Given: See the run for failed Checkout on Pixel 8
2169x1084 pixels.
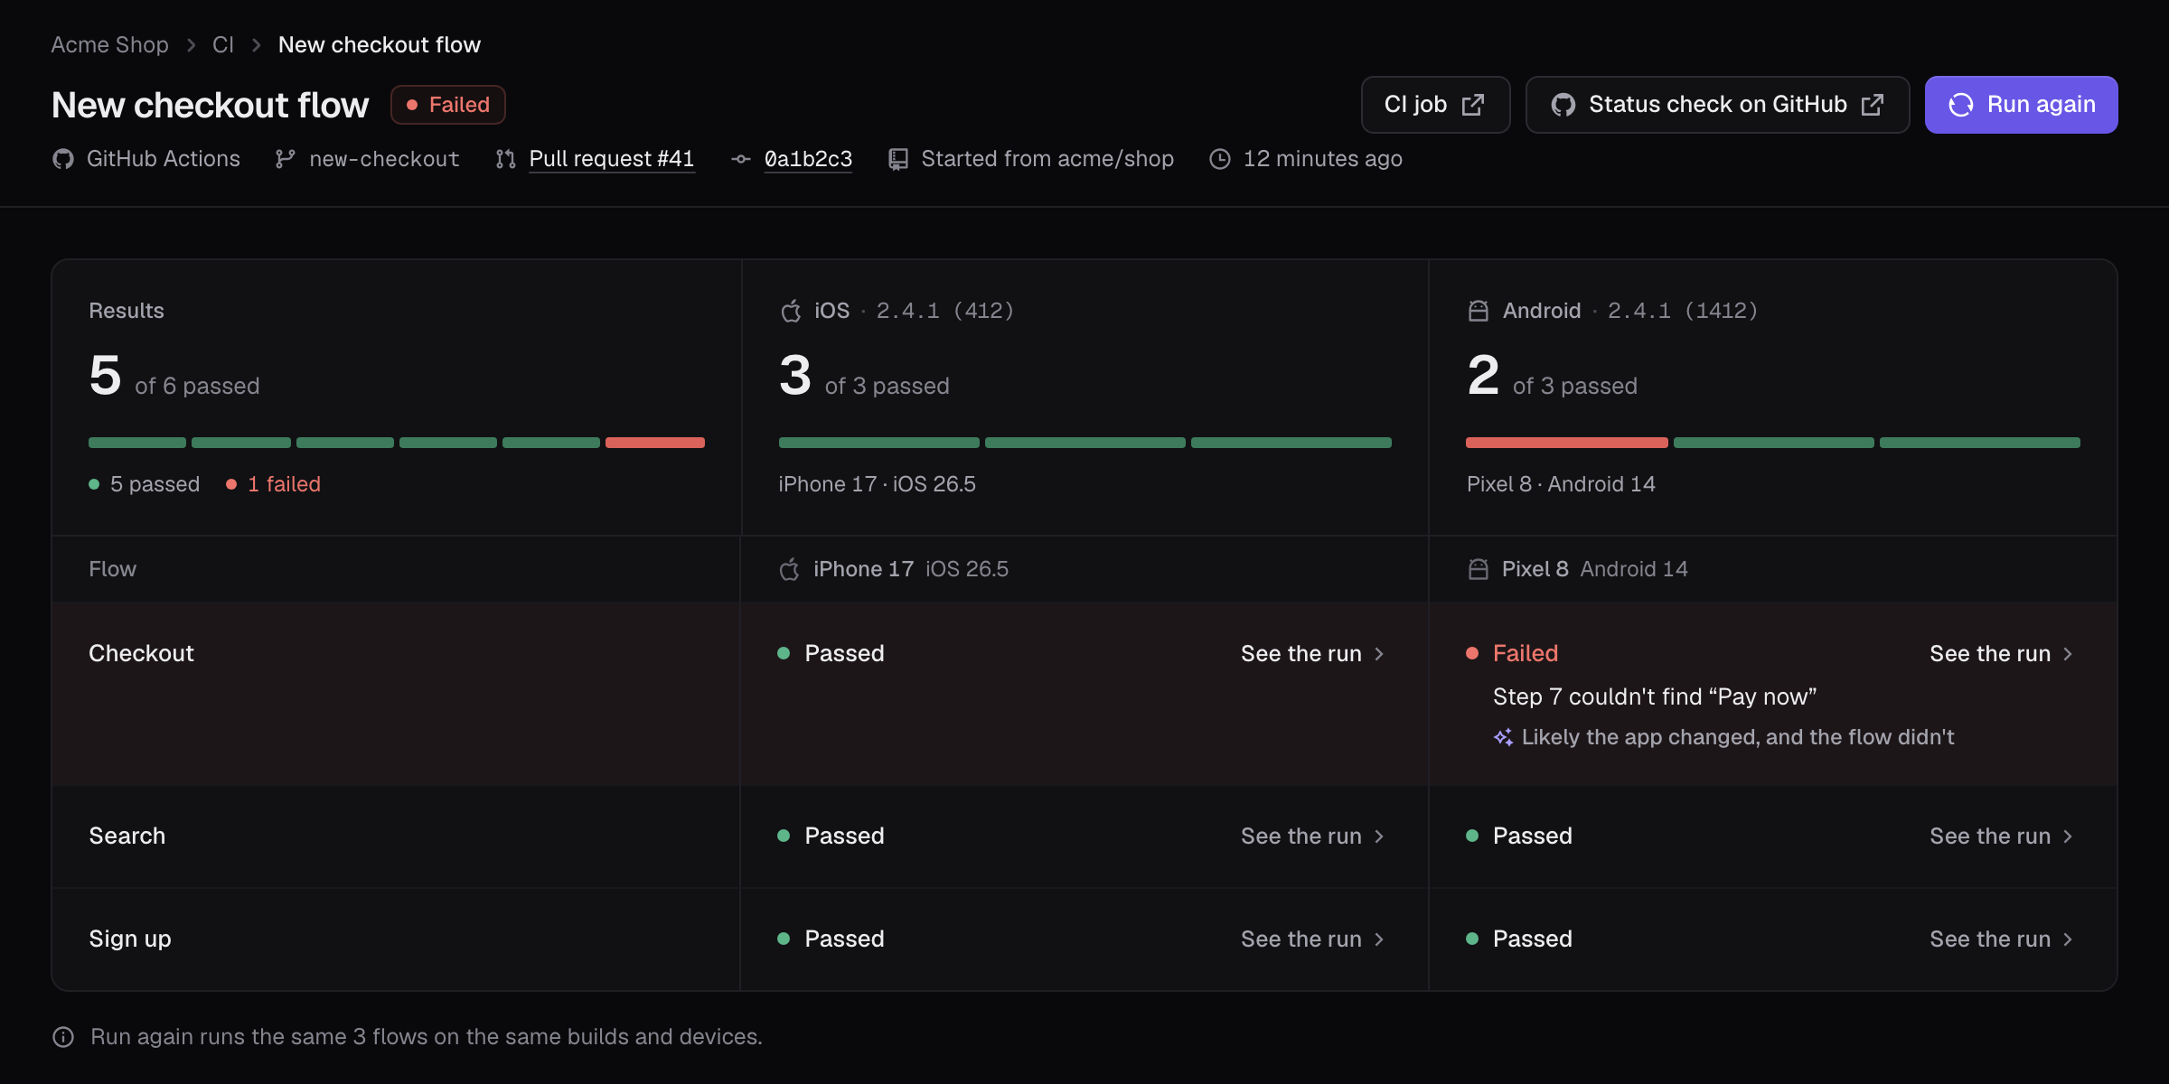Looking at the screenshot, I should (x=2001, y=654).
